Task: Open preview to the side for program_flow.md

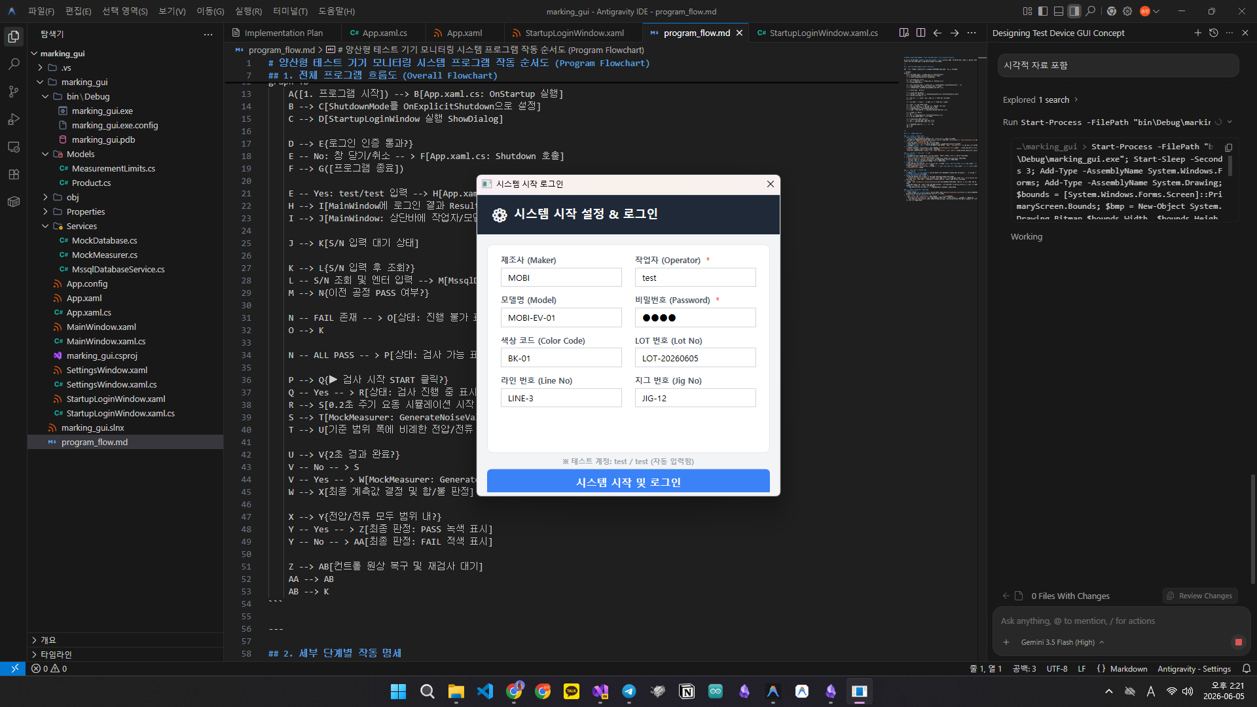Action: 904,33
